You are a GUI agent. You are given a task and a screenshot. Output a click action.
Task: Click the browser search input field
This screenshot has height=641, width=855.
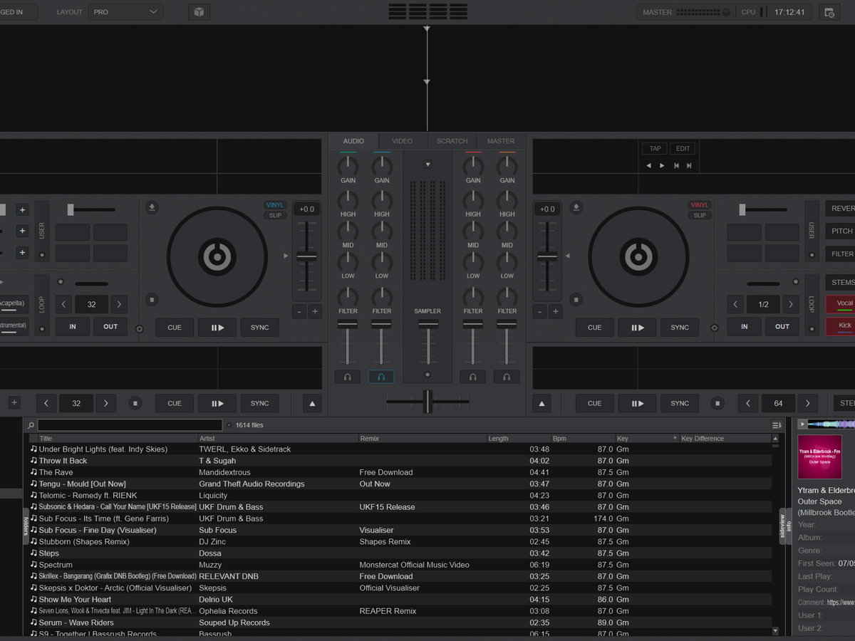[130, 425]
